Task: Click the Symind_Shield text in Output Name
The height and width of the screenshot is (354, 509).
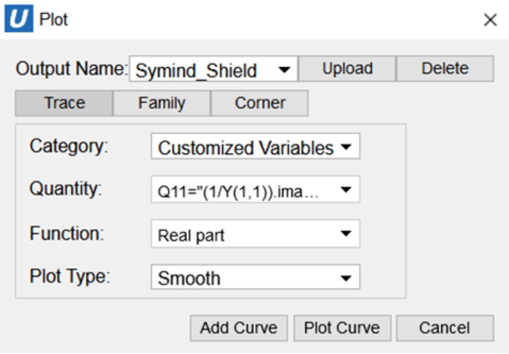Action: (196, 70)
